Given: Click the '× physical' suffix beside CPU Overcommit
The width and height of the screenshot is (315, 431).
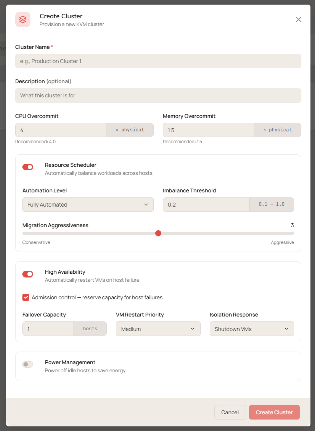Looking at the screenshot, I should tap(130, 130).
